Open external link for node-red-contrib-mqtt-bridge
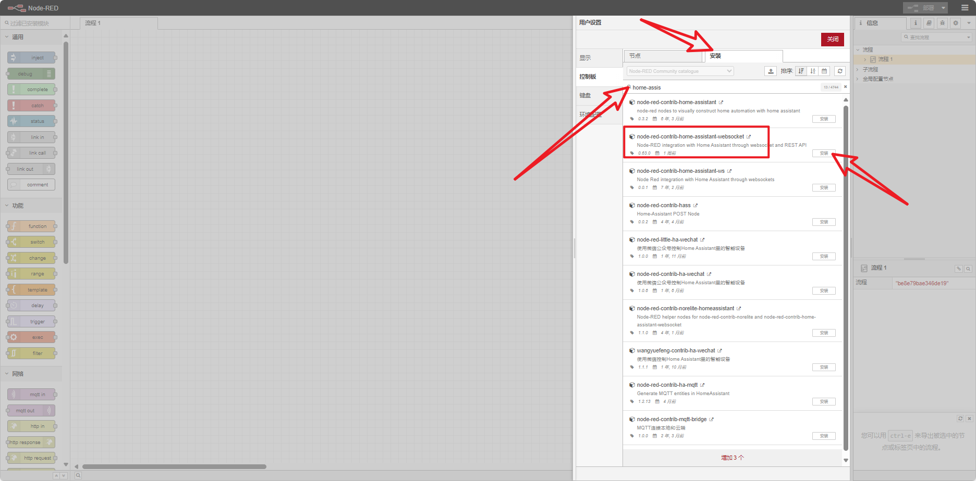Screen dimensions: 976x481 pyautogui.click(x=712, y=420)
